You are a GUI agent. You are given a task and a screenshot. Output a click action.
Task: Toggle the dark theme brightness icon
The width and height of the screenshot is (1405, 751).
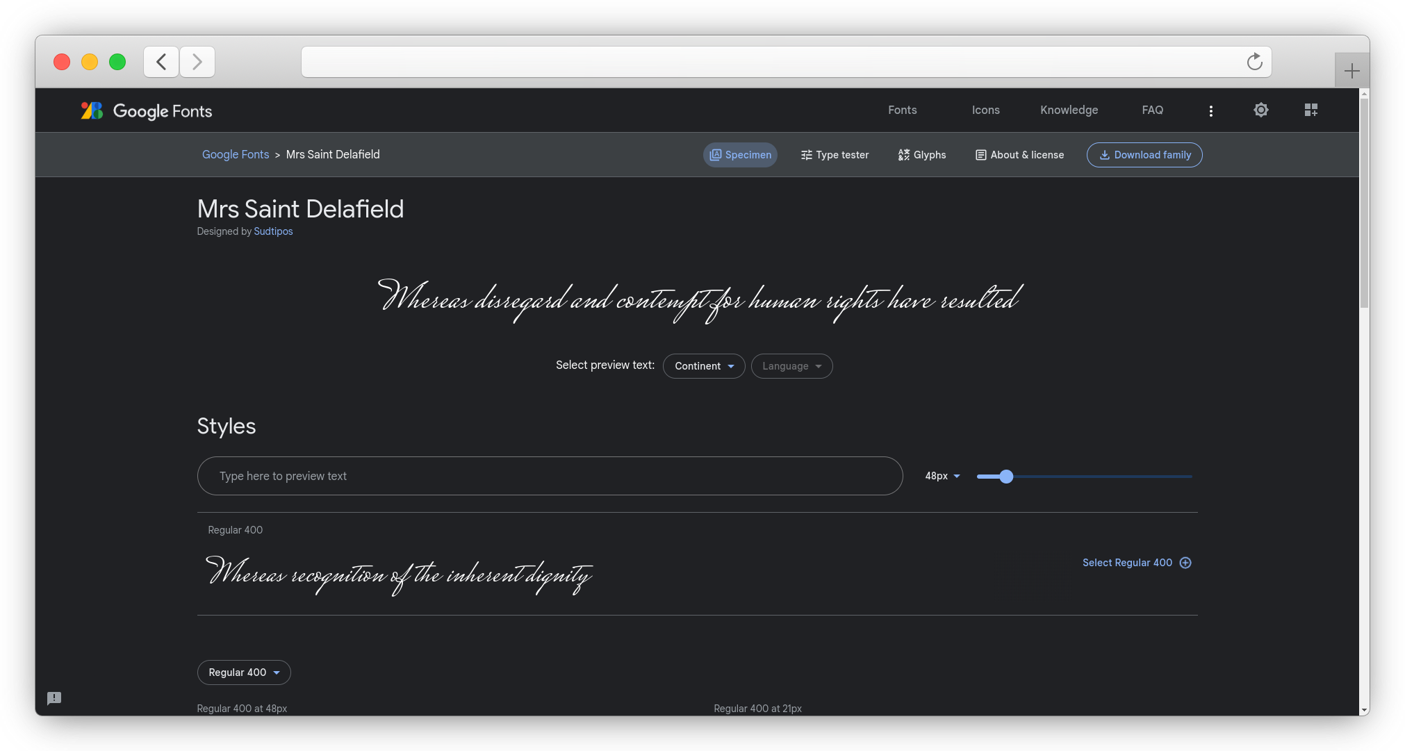[1260, 110]
